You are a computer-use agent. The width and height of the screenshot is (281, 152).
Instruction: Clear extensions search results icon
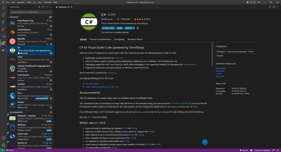[47, 7]
